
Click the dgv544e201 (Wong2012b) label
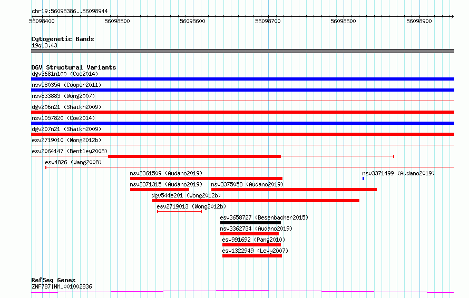[186, 195]
